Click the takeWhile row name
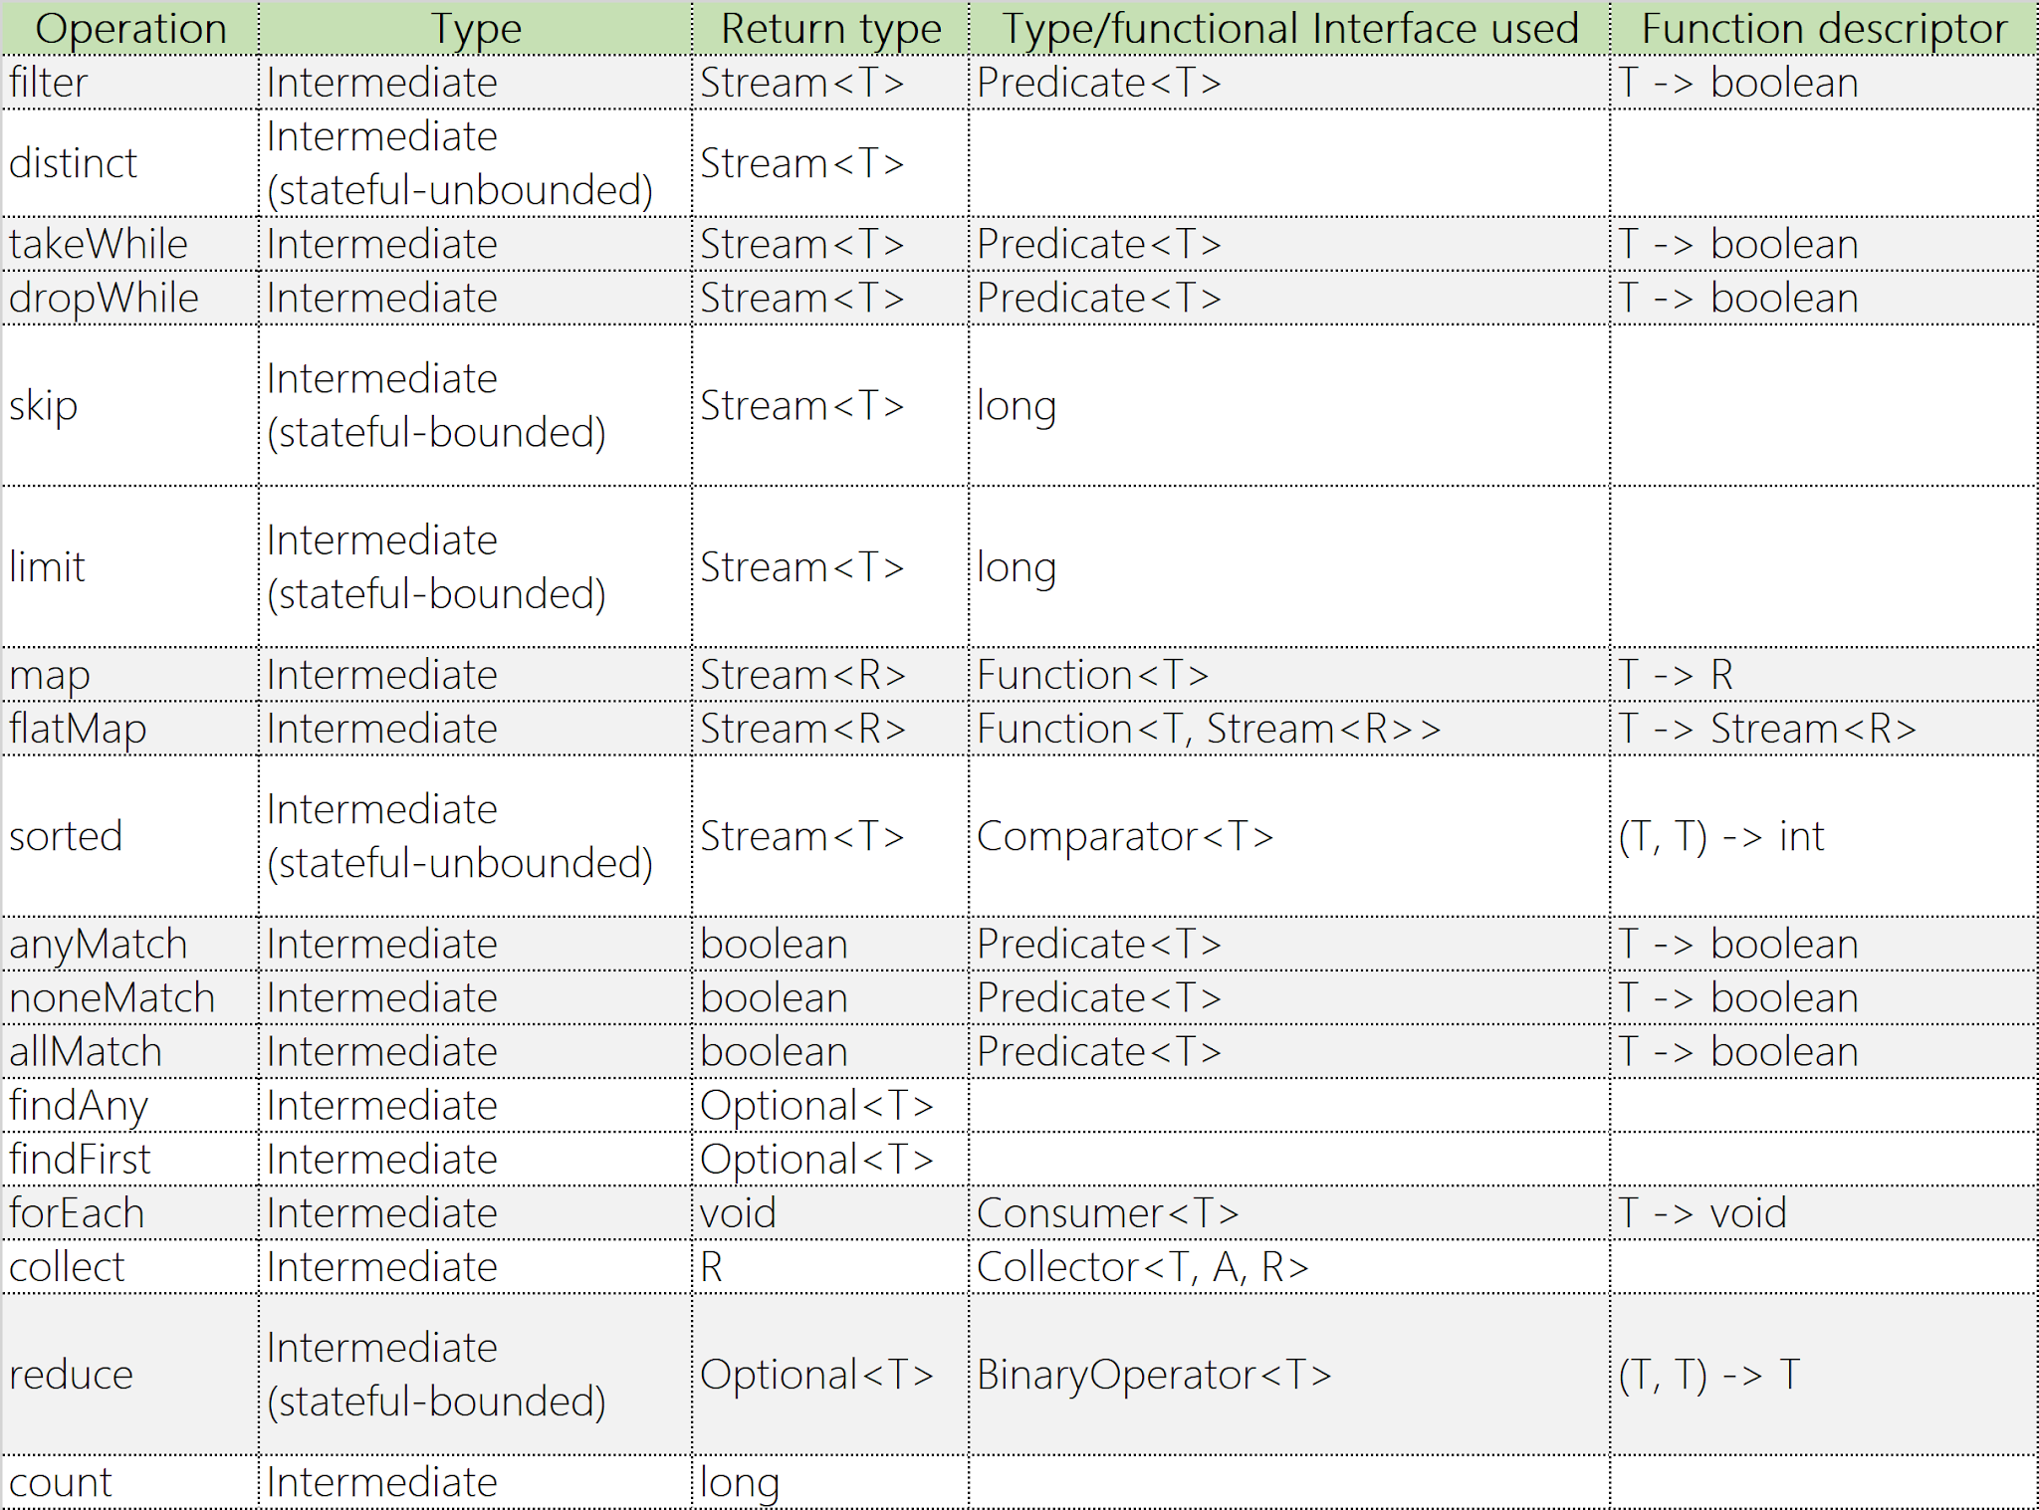2039x1510 pixels. coord(99,244)
